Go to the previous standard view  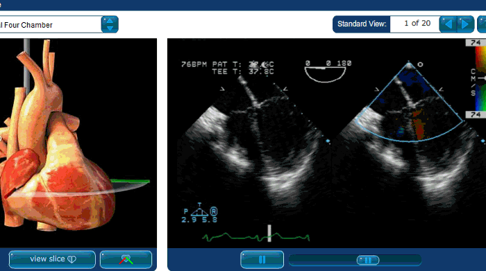(x=448, y=24)
